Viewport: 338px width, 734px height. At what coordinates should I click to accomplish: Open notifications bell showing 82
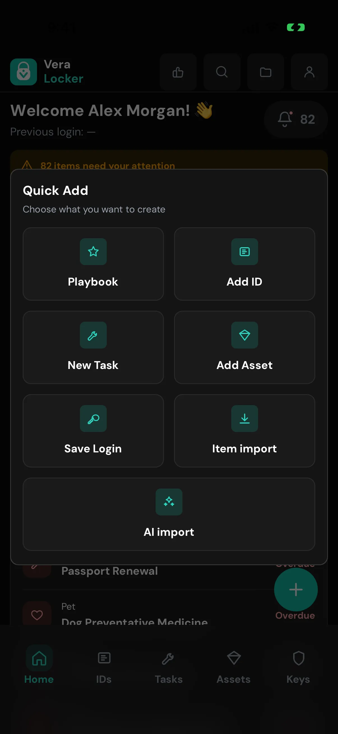point(296,119)
